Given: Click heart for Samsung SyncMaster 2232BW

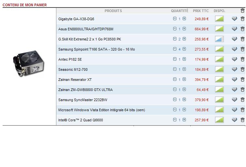Looking at the screenshot, I should coord(234,99).
